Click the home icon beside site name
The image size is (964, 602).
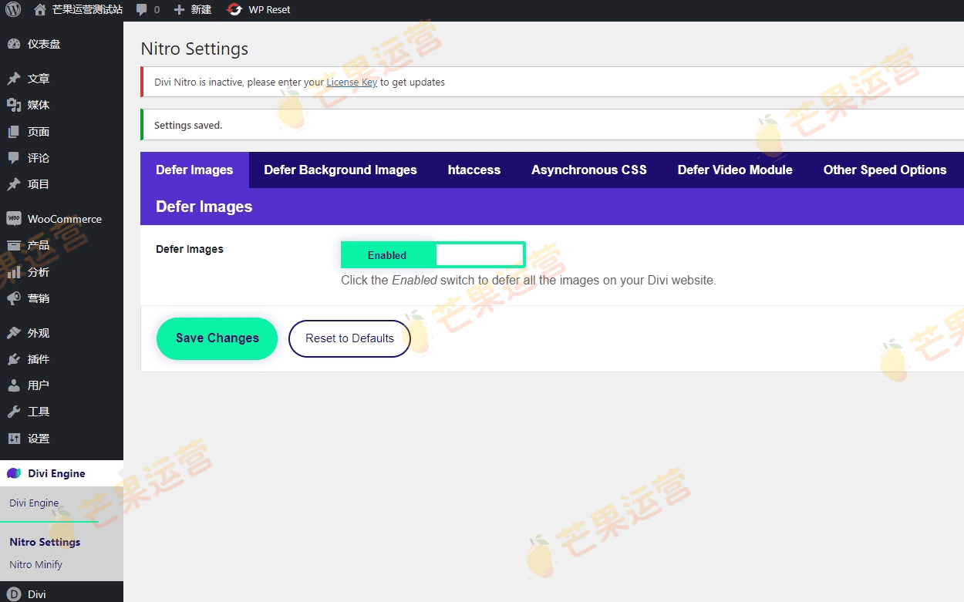(40, 10)
